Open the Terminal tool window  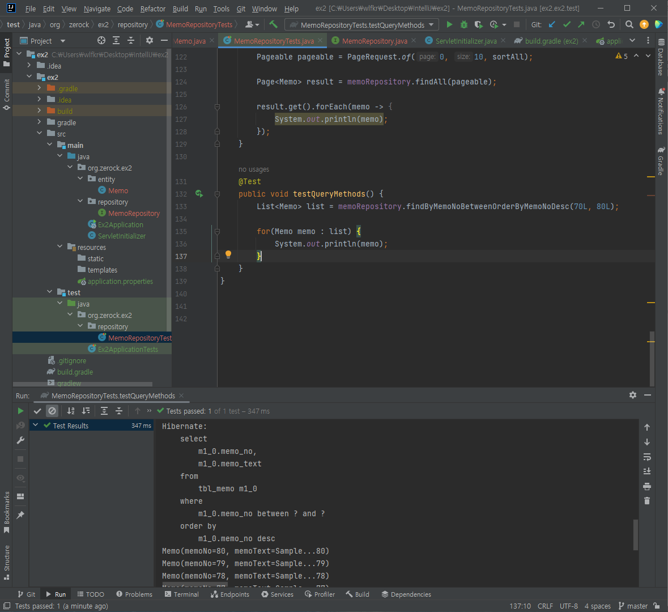pyautogui.click(x=182, y=594)
